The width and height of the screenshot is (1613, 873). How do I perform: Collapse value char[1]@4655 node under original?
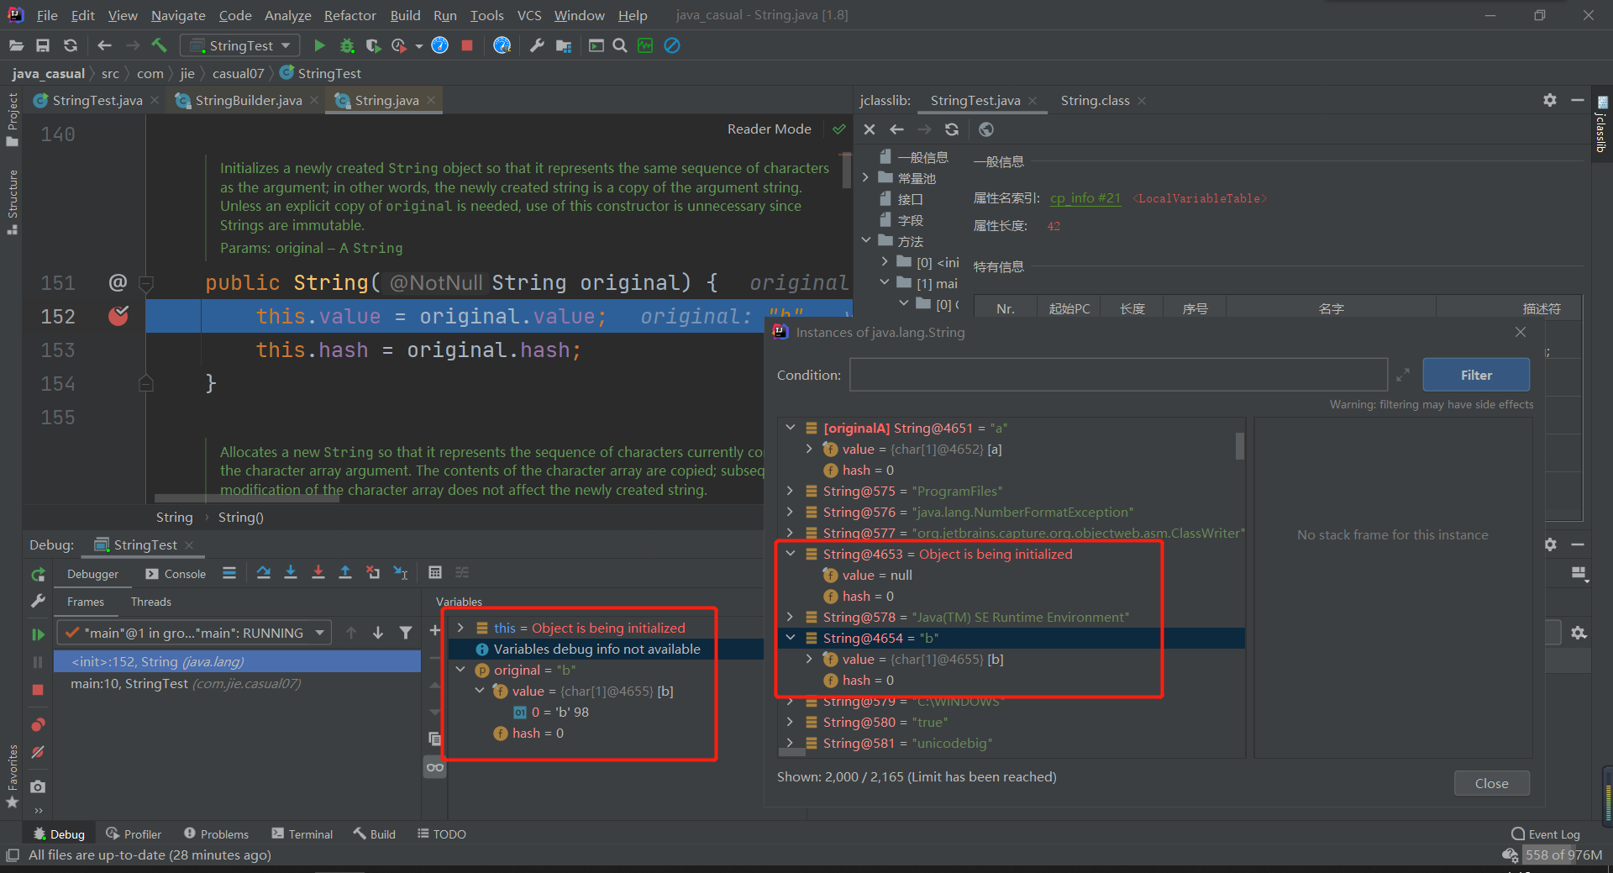coord(480,691)
